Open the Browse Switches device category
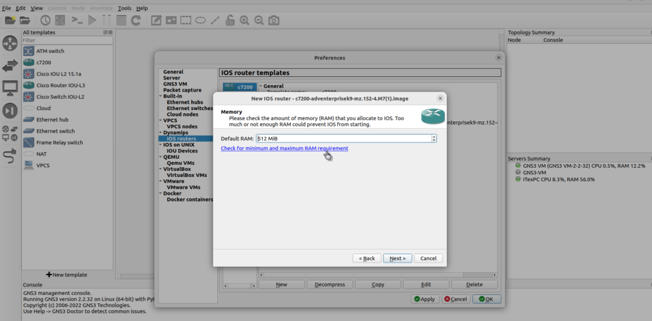This screenshot has height=321, width=652. 10,65
